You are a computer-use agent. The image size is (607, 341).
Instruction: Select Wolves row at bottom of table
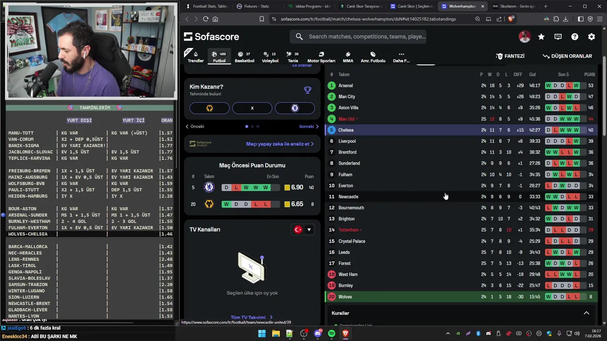pos(461,296)
